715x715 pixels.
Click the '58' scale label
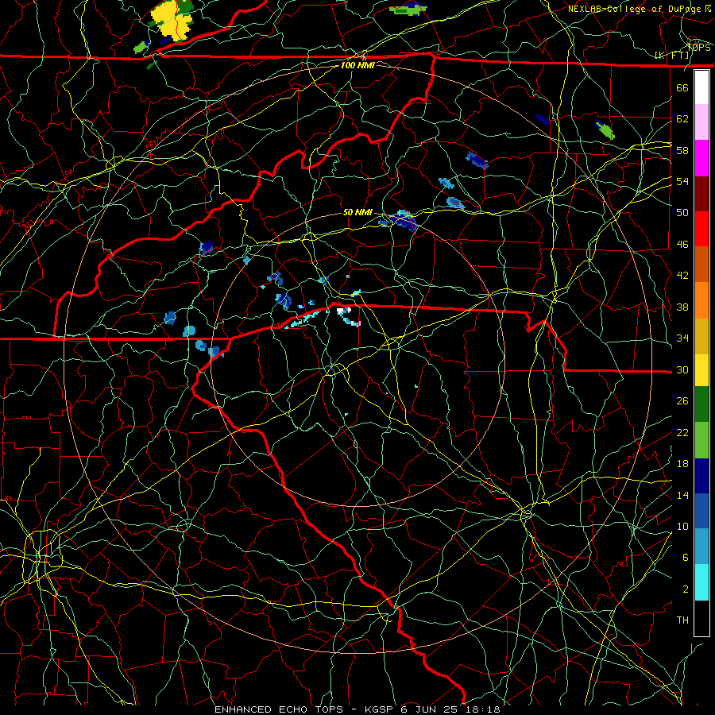click(682, 150)
